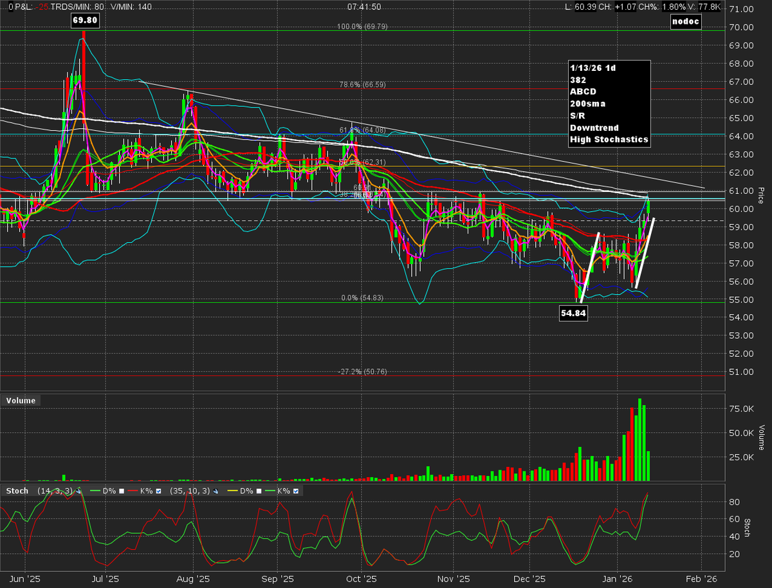Select the -27.2% (50.76) Fibonacci extension label

pos(362,372)
